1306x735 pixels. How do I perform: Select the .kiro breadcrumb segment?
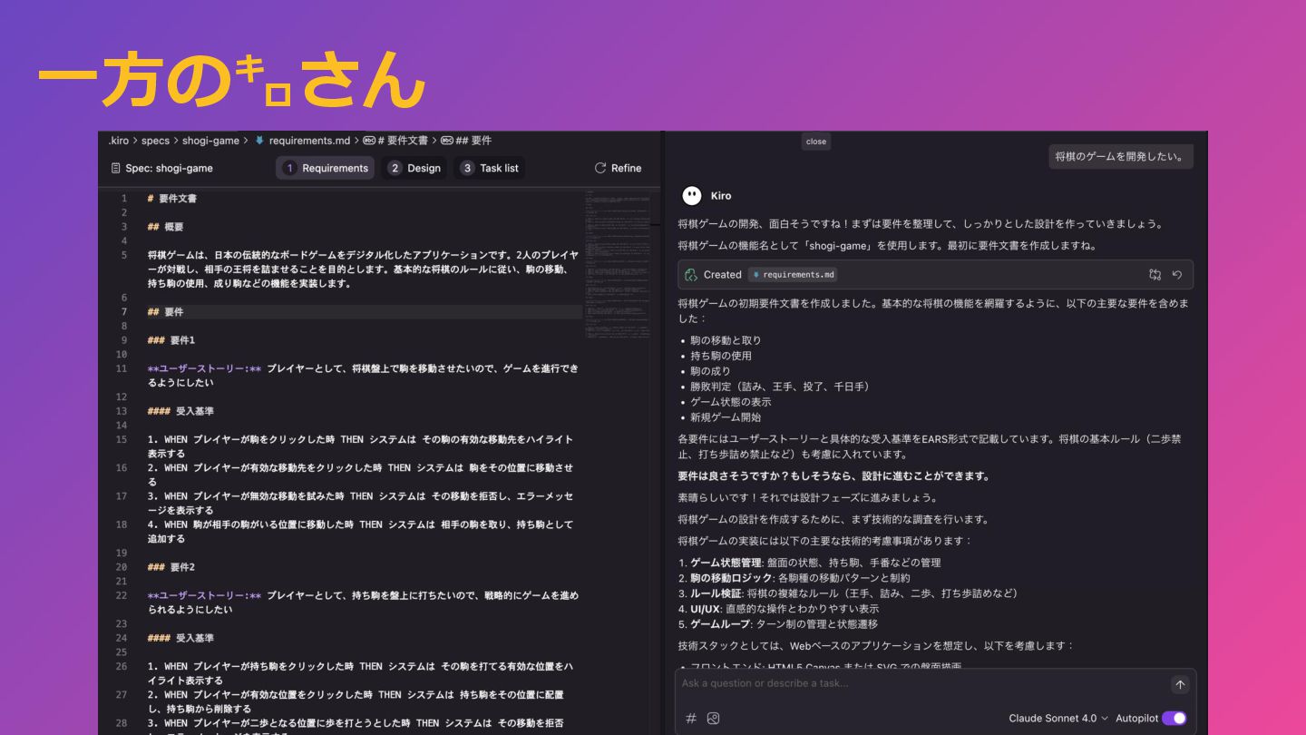(118, 141)
